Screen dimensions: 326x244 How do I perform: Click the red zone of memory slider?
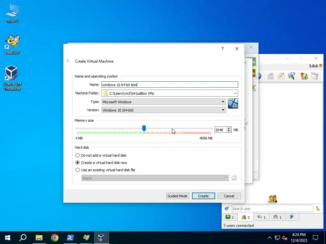coord(197,132)
